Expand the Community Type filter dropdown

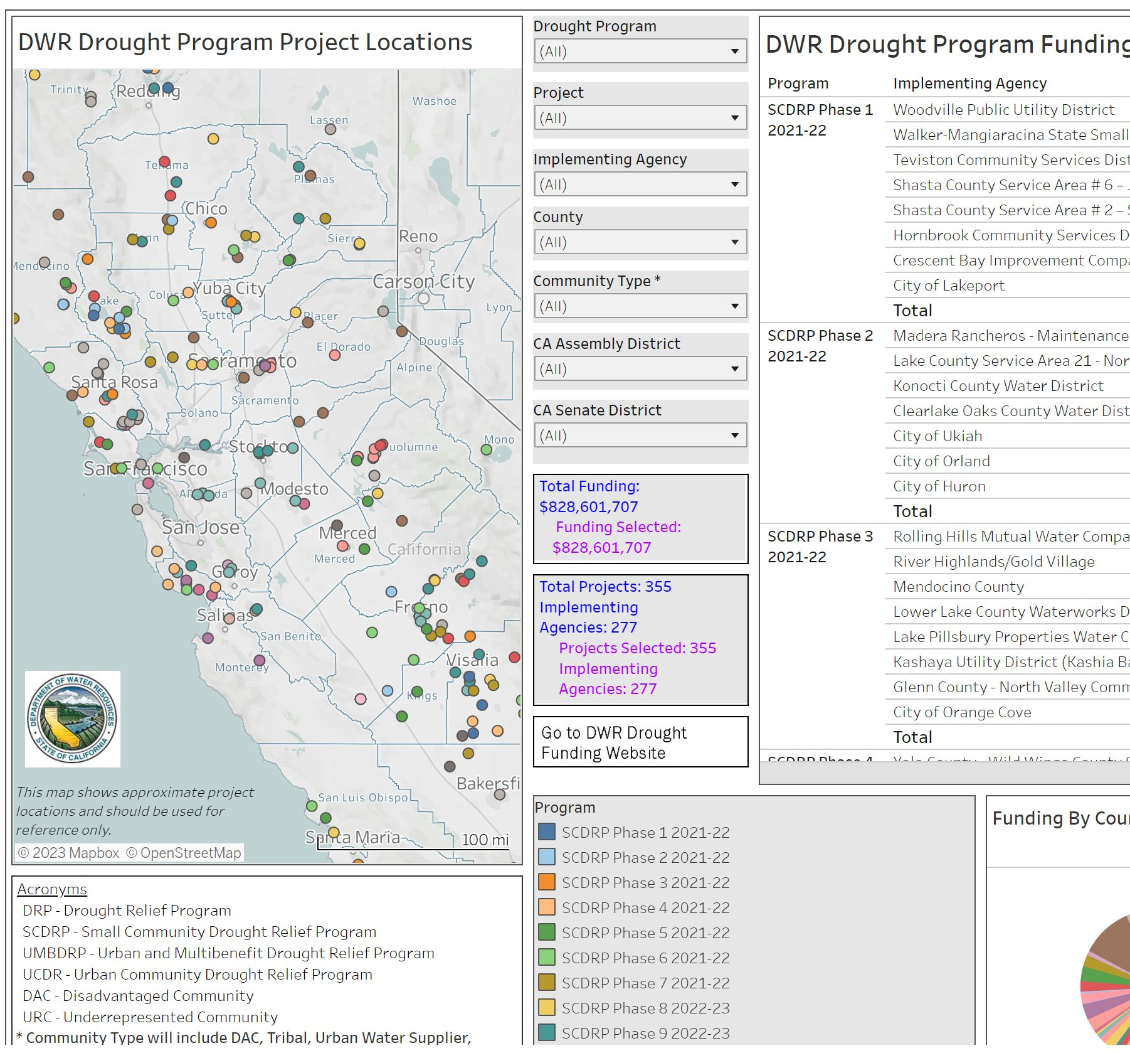point(640,306)
